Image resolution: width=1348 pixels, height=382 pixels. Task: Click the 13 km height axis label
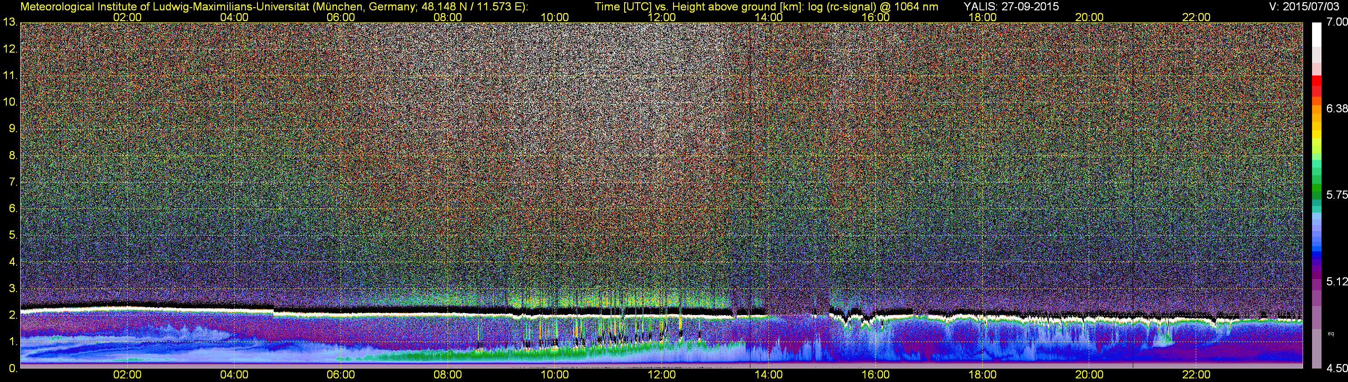pyautogui.click(x=10, y=22)
